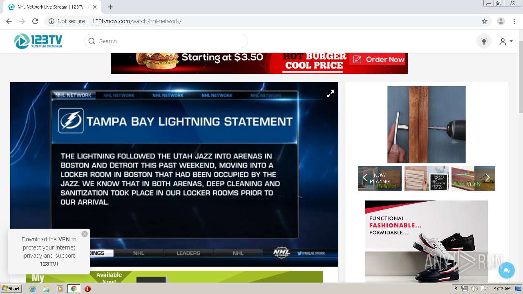Open File Explorer from taskbar
Viewport: 523px width, 294px height.
(x=46, y=289)
